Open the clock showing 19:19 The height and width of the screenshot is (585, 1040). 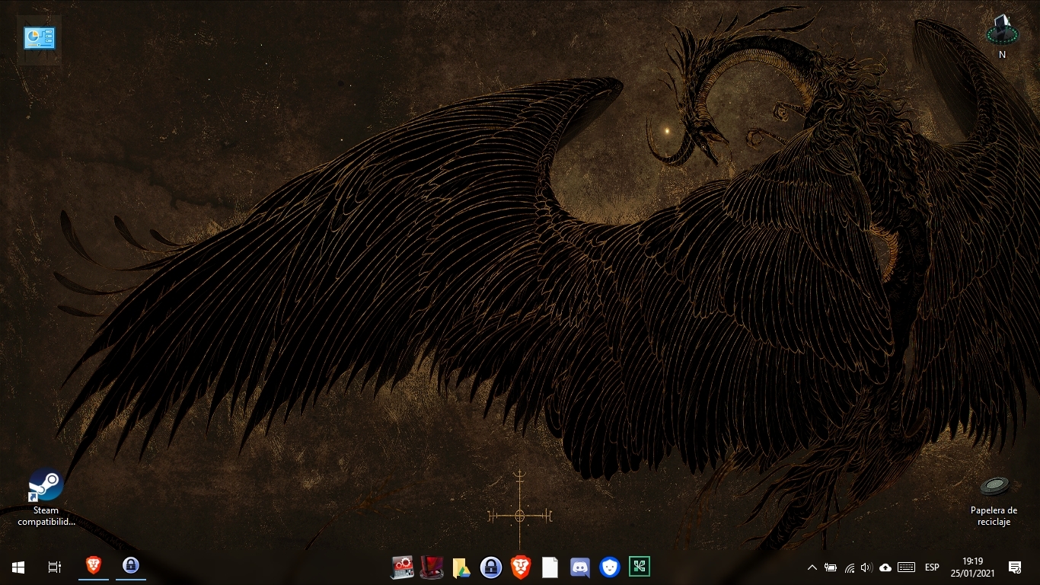pos(973,567)
